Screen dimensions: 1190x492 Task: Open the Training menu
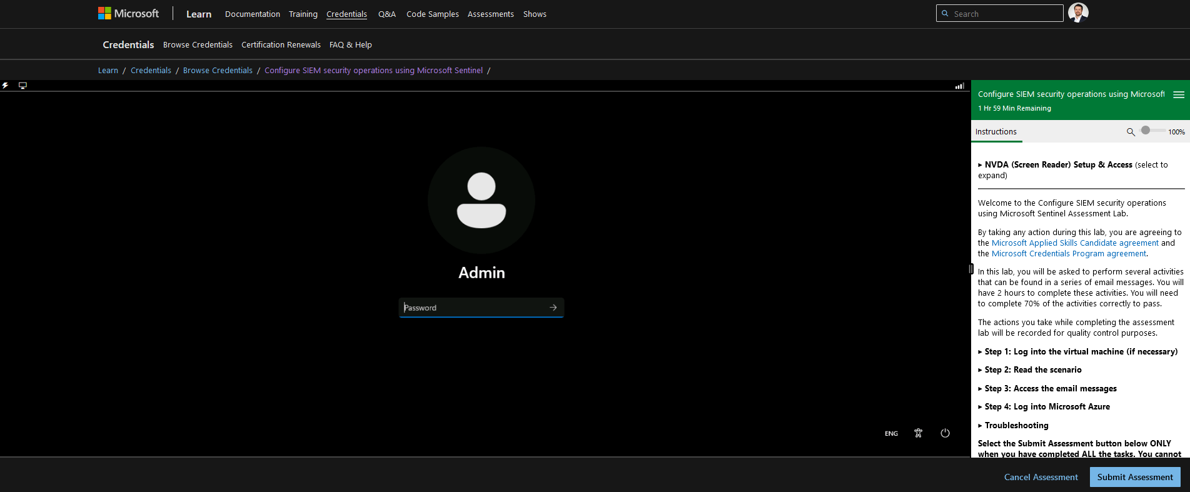click(303, 14)
